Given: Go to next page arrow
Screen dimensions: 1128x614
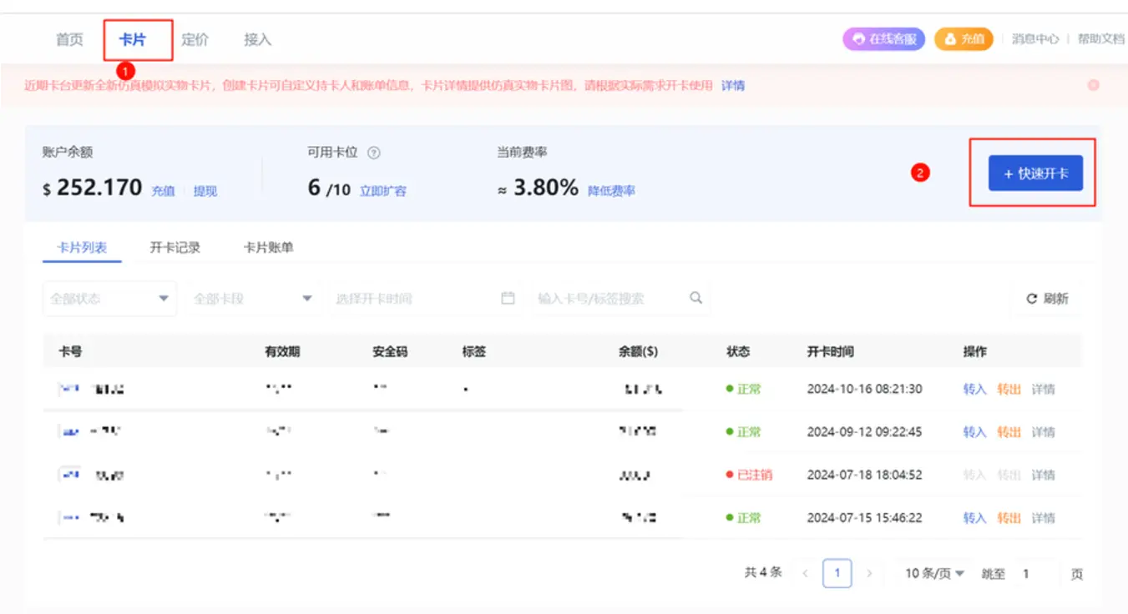Looking at the screenshot, I should point(869,574).
